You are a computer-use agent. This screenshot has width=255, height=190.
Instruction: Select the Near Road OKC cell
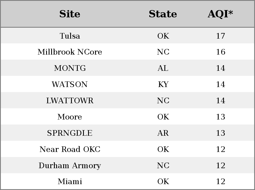(x=70, y=149)
